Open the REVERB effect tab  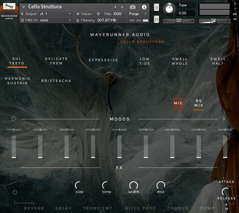(x=34, y=208)
